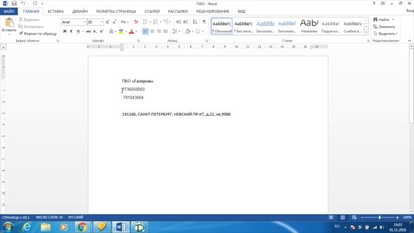Click the multilevel list icon

tap(166, 22)
